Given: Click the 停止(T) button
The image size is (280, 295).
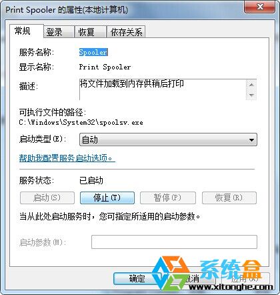Looking at the screenshot, I should (107, 198).
